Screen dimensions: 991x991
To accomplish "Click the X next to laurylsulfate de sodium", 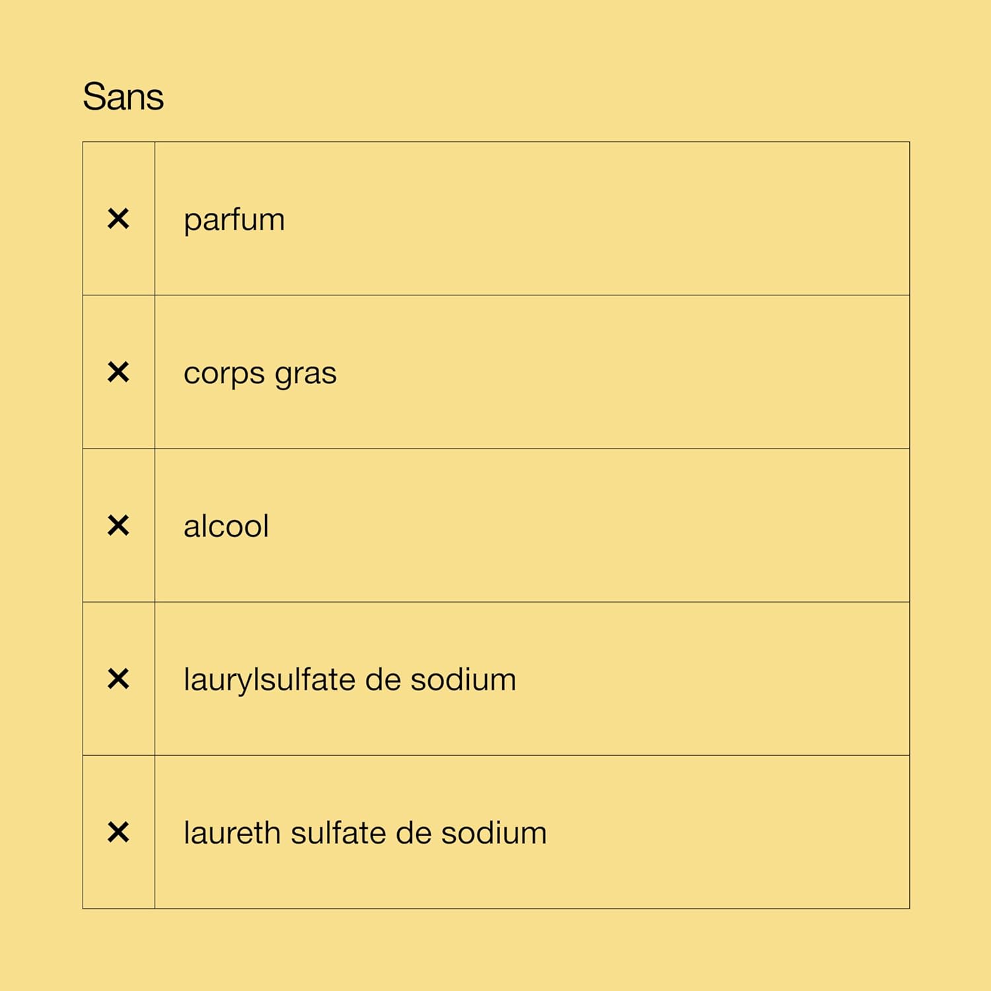I will tap(118, 679).
